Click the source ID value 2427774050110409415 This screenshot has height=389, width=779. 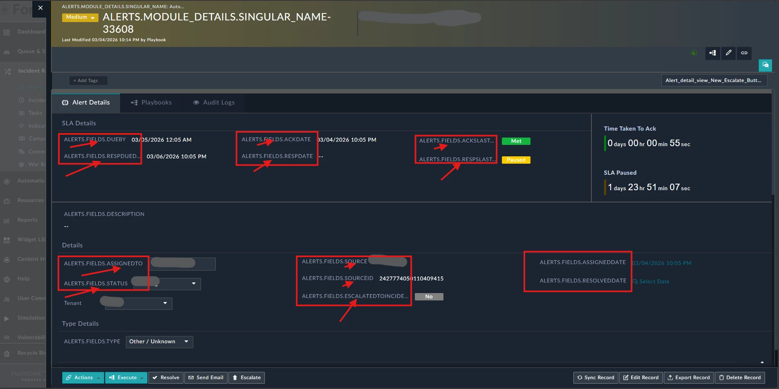(411, 279)
